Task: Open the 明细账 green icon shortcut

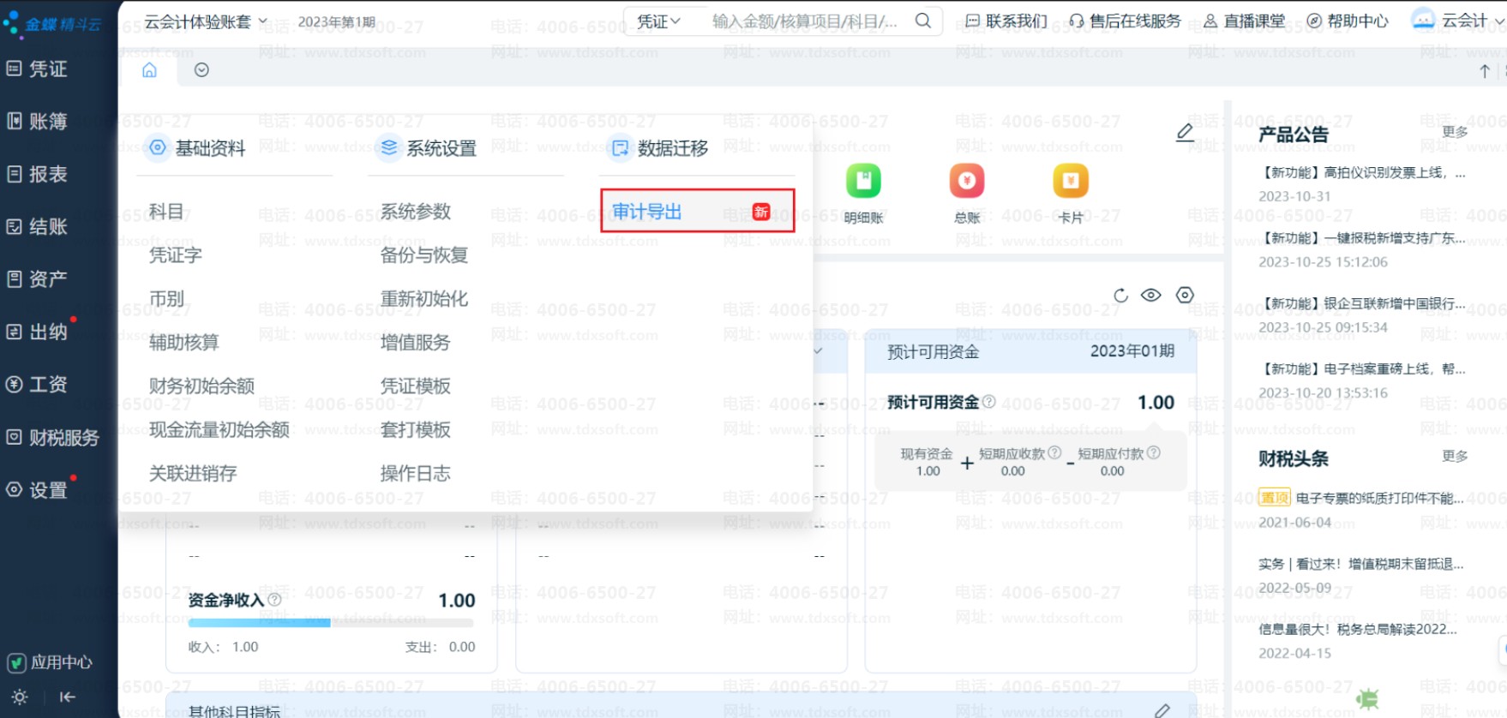Action: tap(863, 181)
